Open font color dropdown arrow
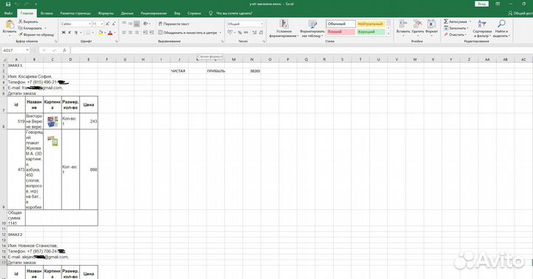The height and width of the screenshot is (279, 533). 115,33
